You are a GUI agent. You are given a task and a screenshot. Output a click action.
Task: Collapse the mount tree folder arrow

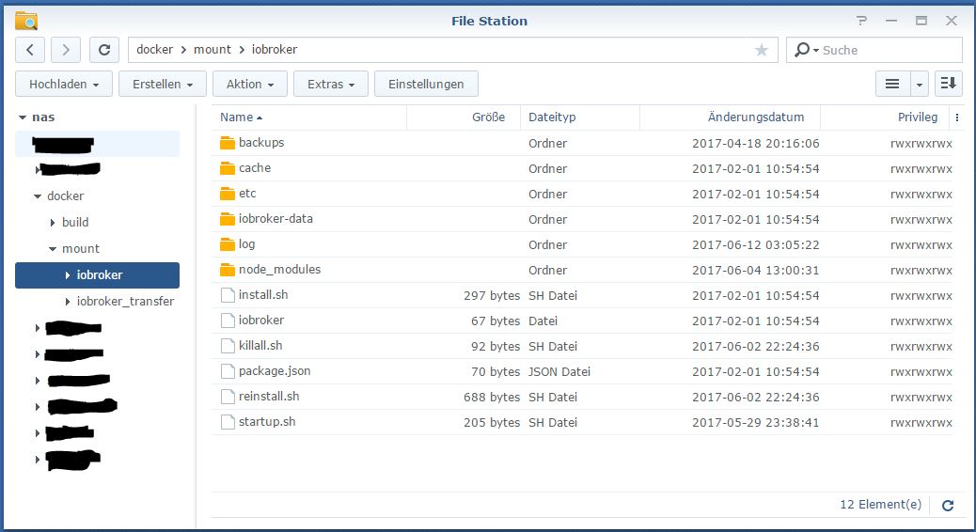click(x=53, y=249)
